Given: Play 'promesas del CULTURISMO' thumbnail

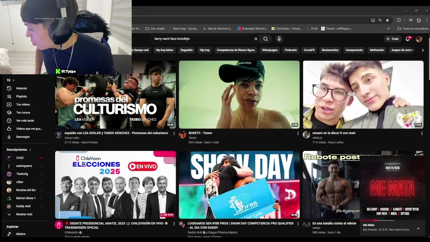Looking at the screenshot, I should [x=115, y=101].
